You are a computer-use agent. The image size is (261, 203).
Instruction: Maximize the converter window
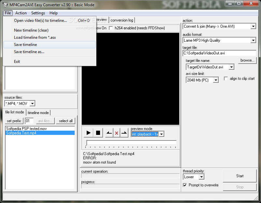(239, 4)
